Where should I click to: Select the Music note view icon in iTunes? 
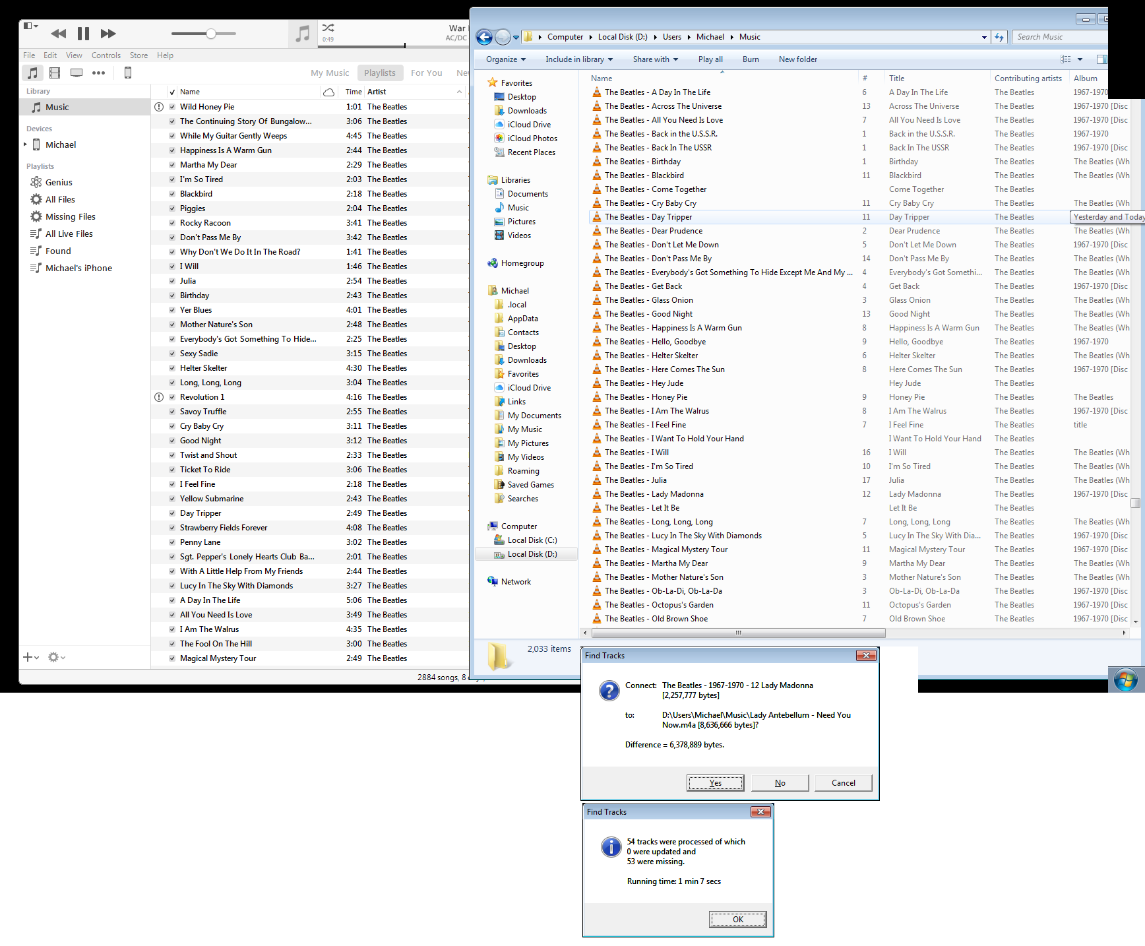(x=32, y=73)
